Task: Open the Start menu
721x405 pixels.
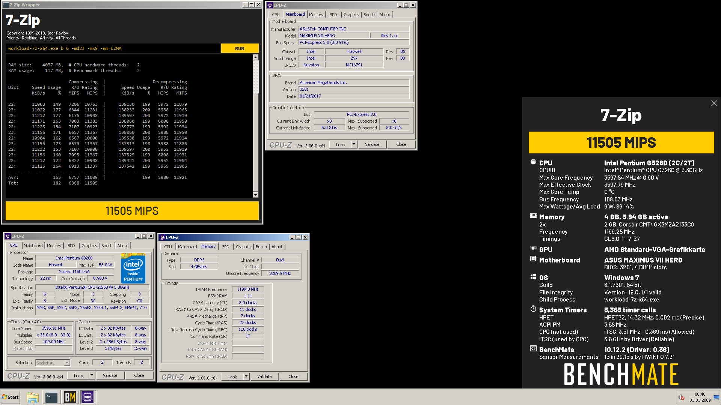Action: click(11, 397)
